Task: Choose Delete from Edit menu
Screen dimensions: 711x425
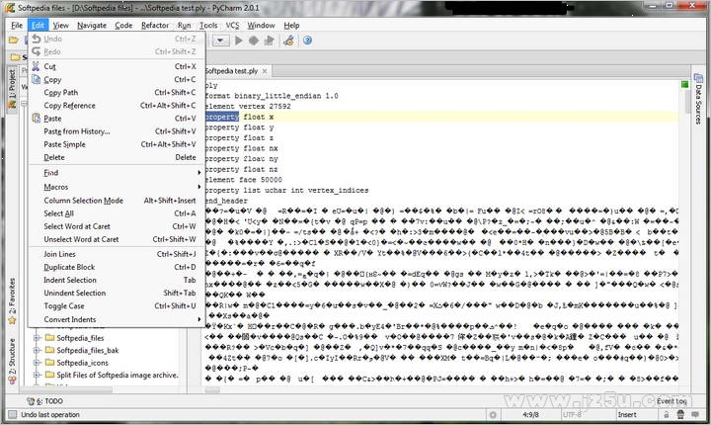Action: (117, 157)
